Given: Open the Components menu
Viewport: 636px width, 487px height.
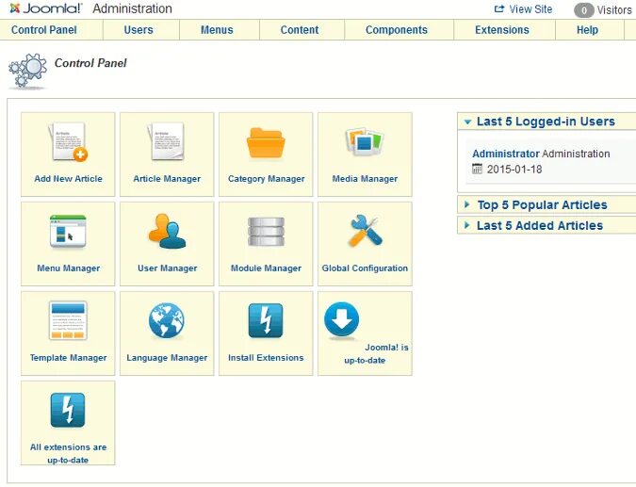Looking at the screenshot, I should [x=397, y=30].
